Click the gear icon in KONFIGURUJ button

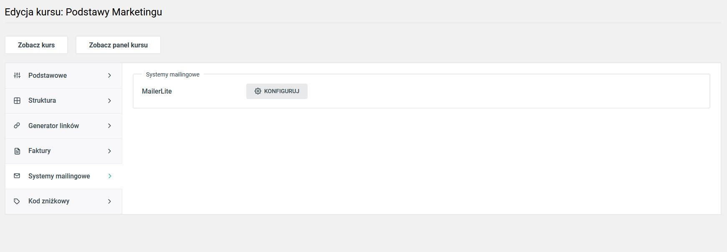[x=258, y=91]
